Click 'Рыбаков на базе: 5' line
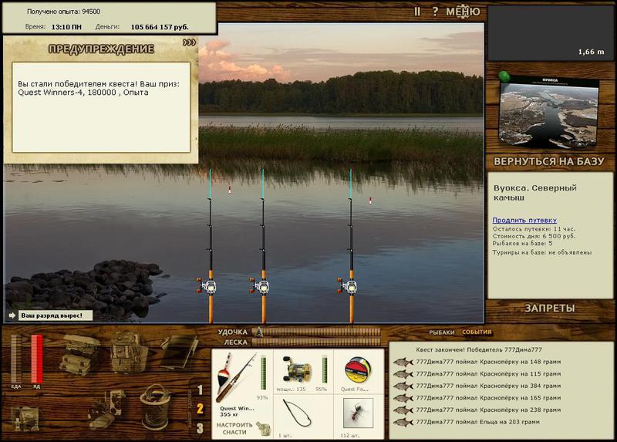 click(x=523, y=244)
